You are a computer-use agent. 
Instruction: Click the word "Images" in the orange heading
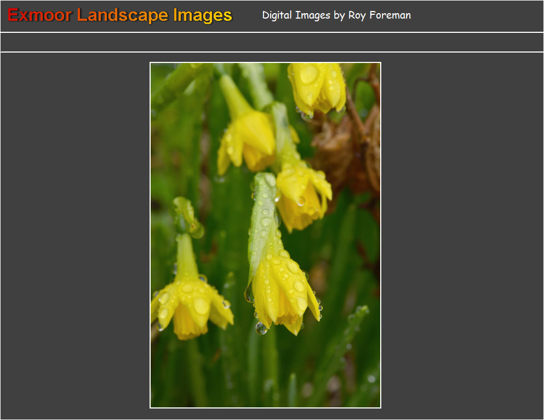coord(203,15)
